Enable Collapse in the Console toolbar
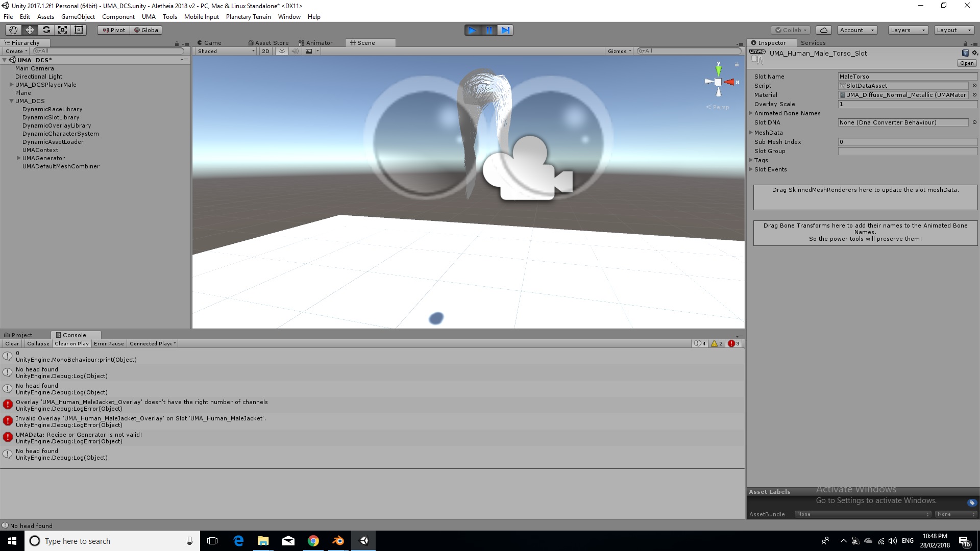The image size is (980, 551). pyautogui.click(x=38, y=343)
